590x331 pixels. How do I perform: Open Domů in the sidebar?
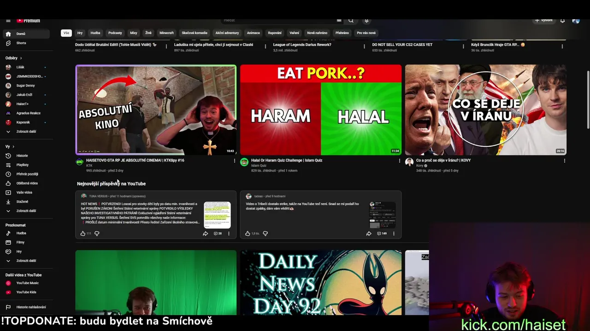click(x=26, y=34)
